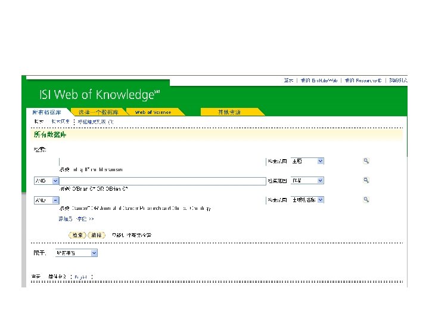Image resolution: width=429 pixels, height=322 pixels.
Task: Open the AND operator dropdown beside the publication field
Action: pyautogui.click(x=46, y=200)
